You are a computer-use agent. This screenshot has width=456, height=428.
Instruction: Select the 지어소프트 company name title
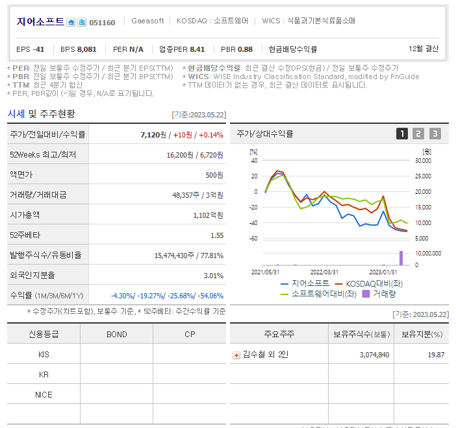(x=40, y=22)
